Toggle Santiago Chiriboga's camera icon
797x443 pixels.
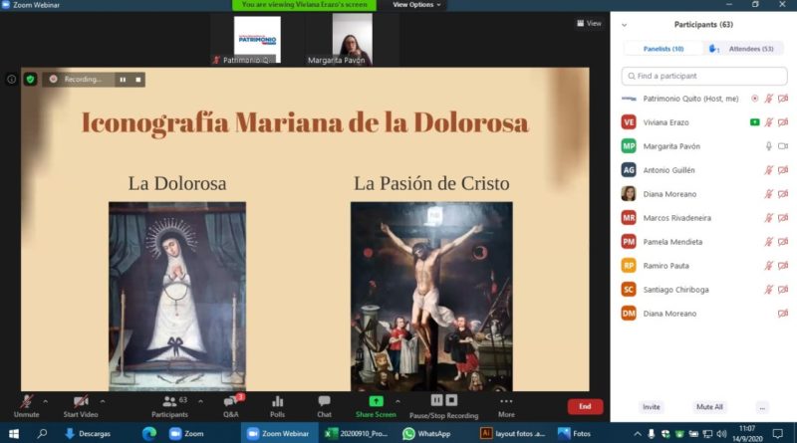(783, 290)
